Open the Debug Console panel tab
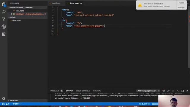The height and width of the screenshot is (107, 190). (x=83, y=91)
